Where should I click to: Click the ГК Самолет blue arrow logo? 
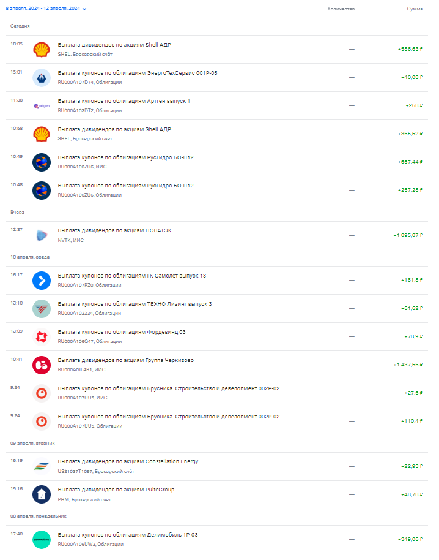42,281
